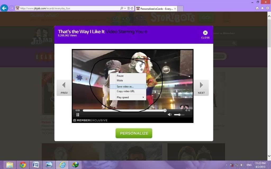Choose Pause in the video context menu

pyautogui.click(x=128, y=76)
